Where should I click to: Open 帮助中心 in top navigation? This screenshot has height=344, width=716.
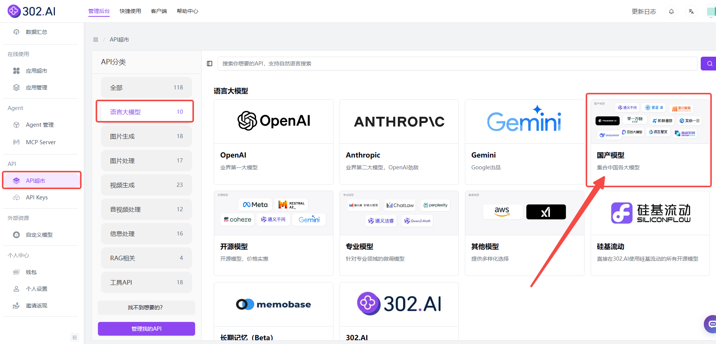click(187, 11)
